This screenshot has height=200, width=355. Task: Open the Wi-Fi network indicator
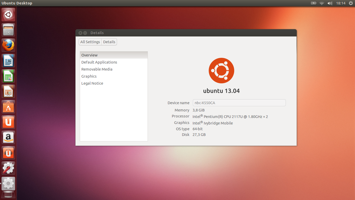pyautogui.click(x=322, y=3)
